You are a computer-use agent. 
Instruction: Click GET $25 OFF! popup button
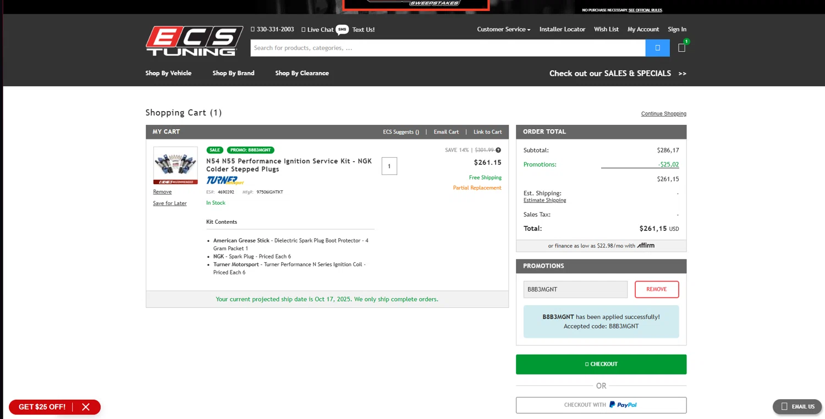[42, 407]
